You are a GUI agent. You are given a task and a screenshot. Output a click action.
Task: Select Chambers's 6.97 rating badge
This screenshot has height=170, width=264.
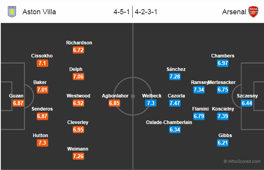[x=223, y=63]
